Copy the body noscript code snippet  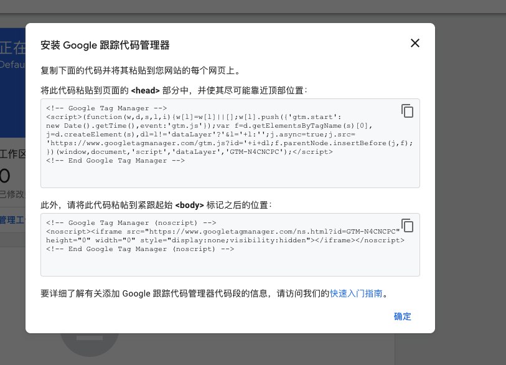click(407, 225)
